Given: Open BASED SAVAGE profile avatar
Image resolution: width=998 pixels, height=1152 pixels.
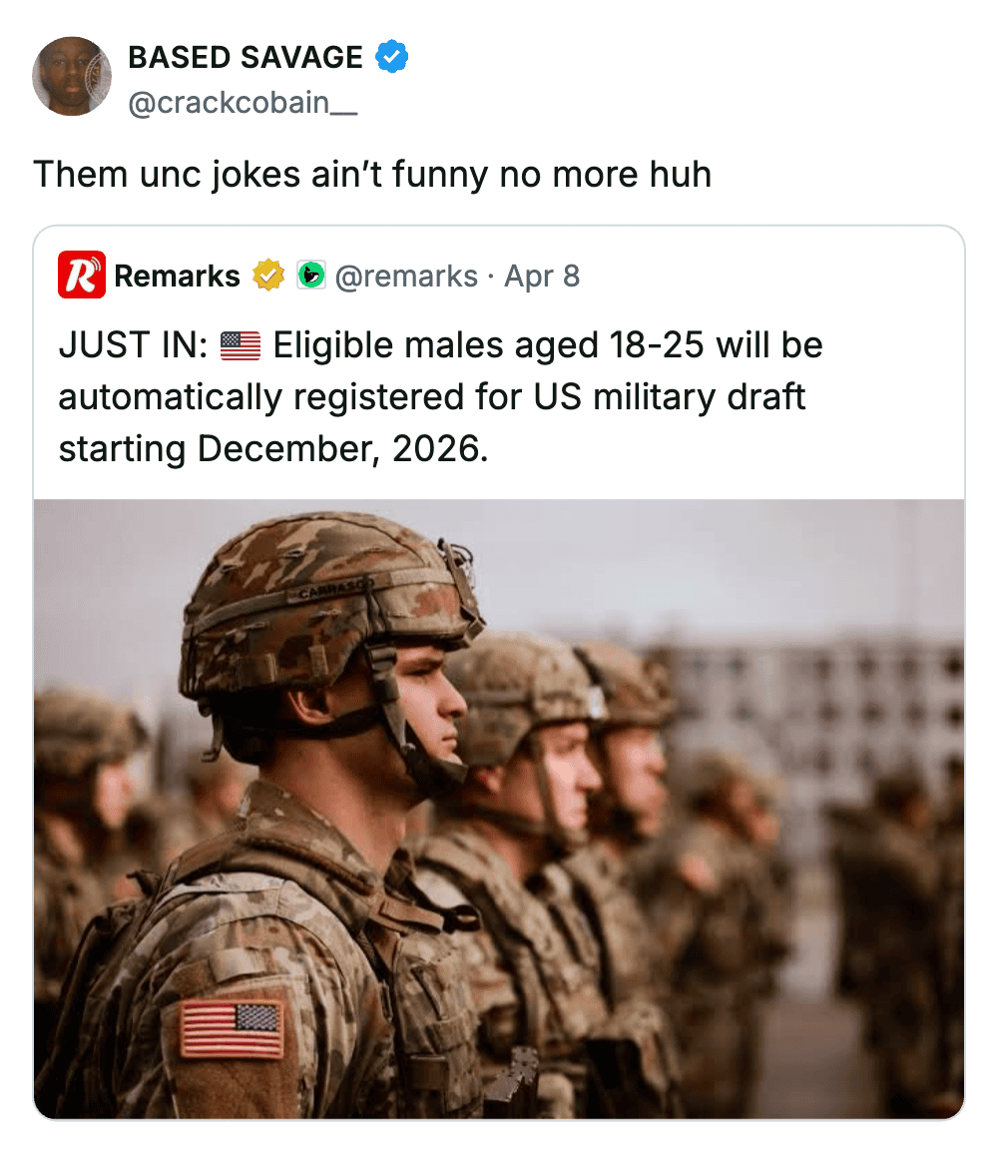Looking at the screenshot, I should (72, 77).
